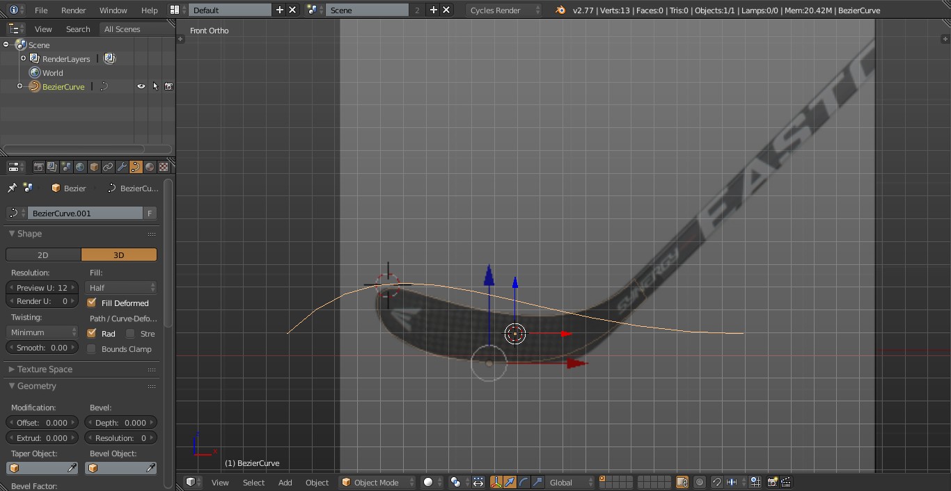Toggle BezierCurve renderability camera icon
The height and width of the screenshot is (491, 951).
pos(168,86)
